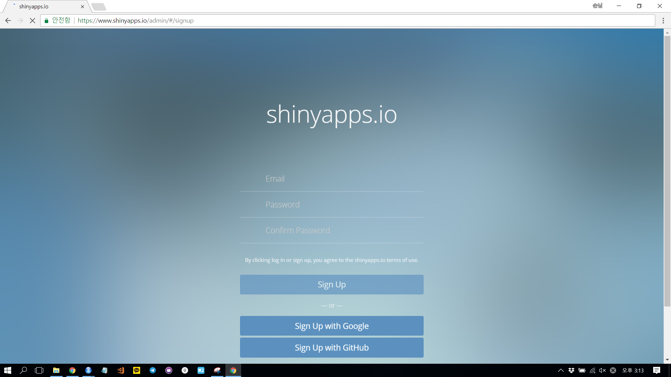671x377 pixels.
Task: Open Wi-Fi network status
Action: click(x=592, y=370)
